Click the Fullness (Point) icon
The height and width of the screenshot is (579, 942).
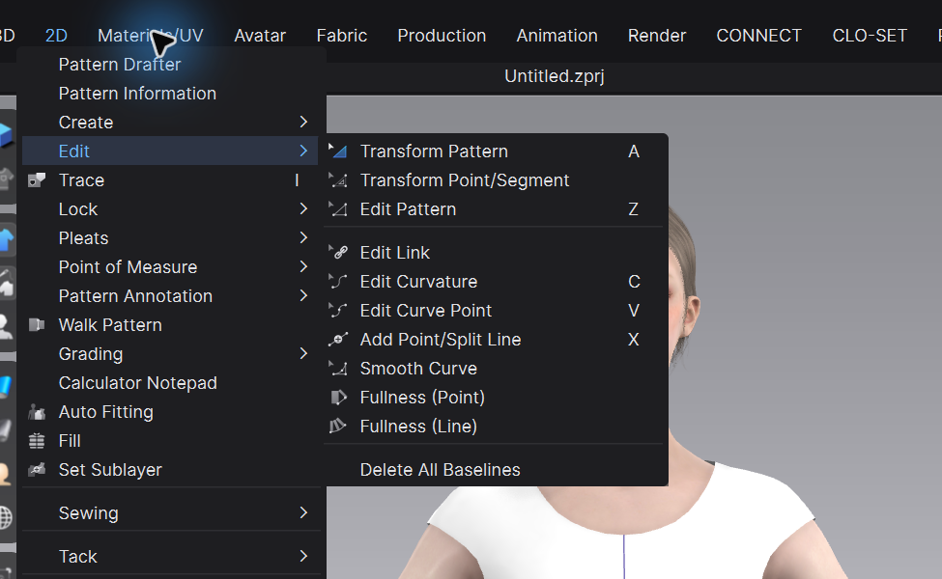click(x=338, y=398)
